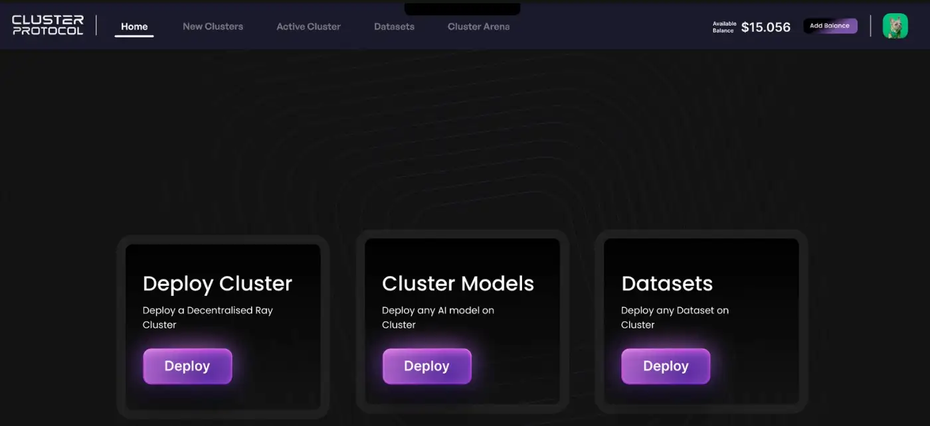930x426 pixels.
Task: Click the Add Balance button
Action: click(830, 26)
